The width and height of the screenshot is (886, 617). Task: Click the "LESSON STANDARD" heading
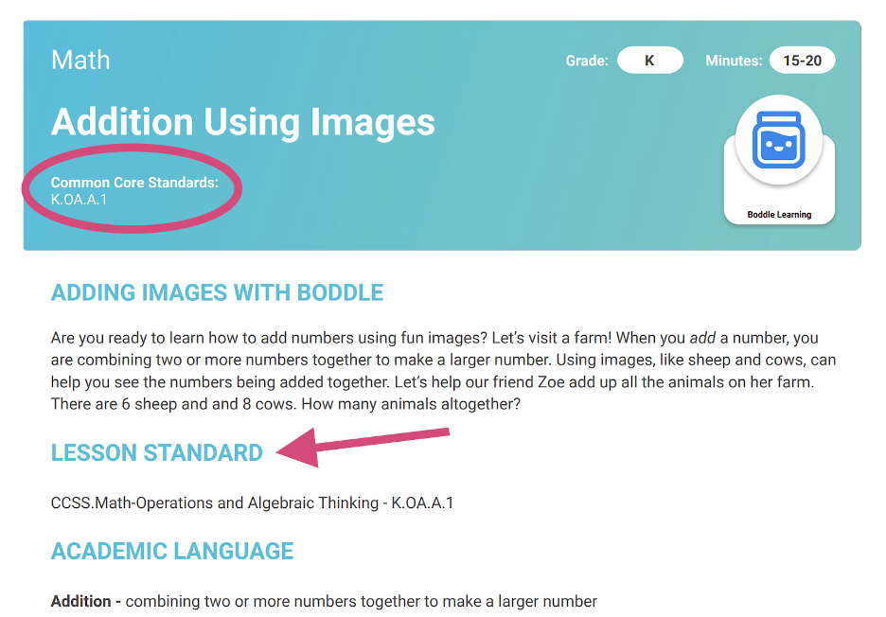coord(156,453)
